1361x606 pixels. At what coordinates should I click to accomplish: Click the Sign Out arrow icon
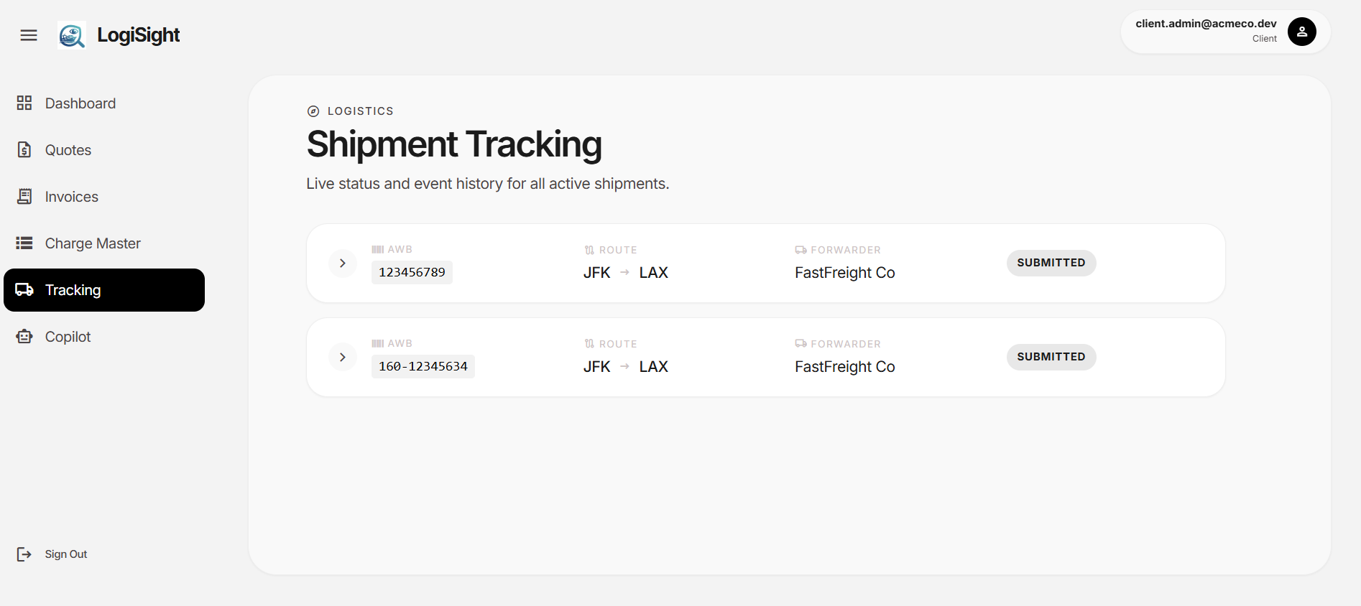pyautogui.click(x=24, y=554)
